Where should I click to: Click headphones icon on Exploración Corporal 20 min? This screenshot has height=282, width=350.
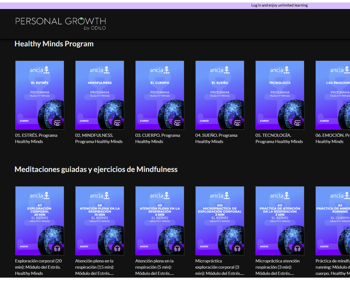click(57, 248)
